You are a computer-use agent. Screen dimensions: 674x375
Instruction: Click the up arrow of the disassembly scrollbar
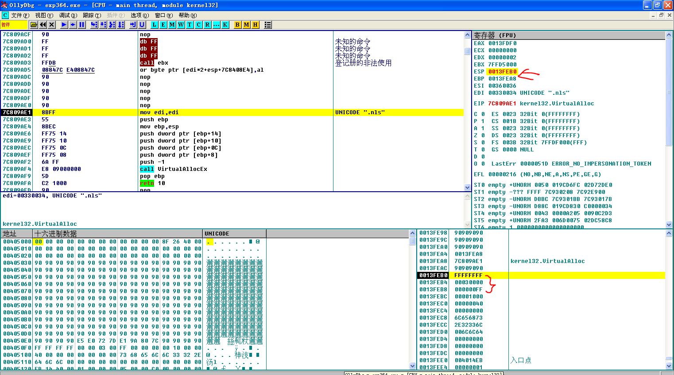[467, 35]
